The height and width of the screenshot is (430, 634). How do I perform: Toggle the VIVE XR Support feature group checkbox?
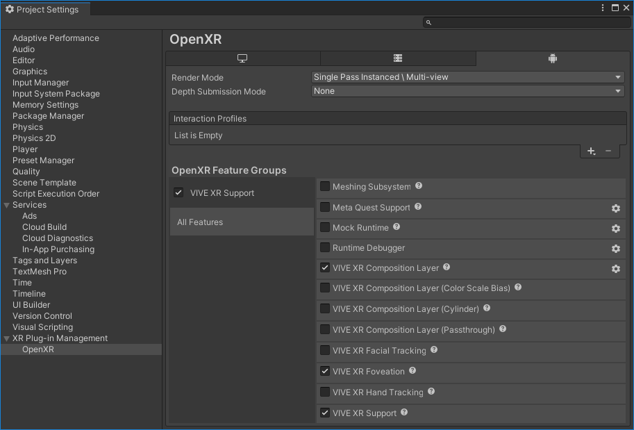click(178, 192)
